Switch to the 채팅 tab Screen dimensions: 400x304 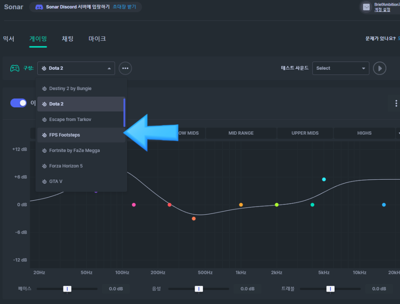tap(67, 39)
